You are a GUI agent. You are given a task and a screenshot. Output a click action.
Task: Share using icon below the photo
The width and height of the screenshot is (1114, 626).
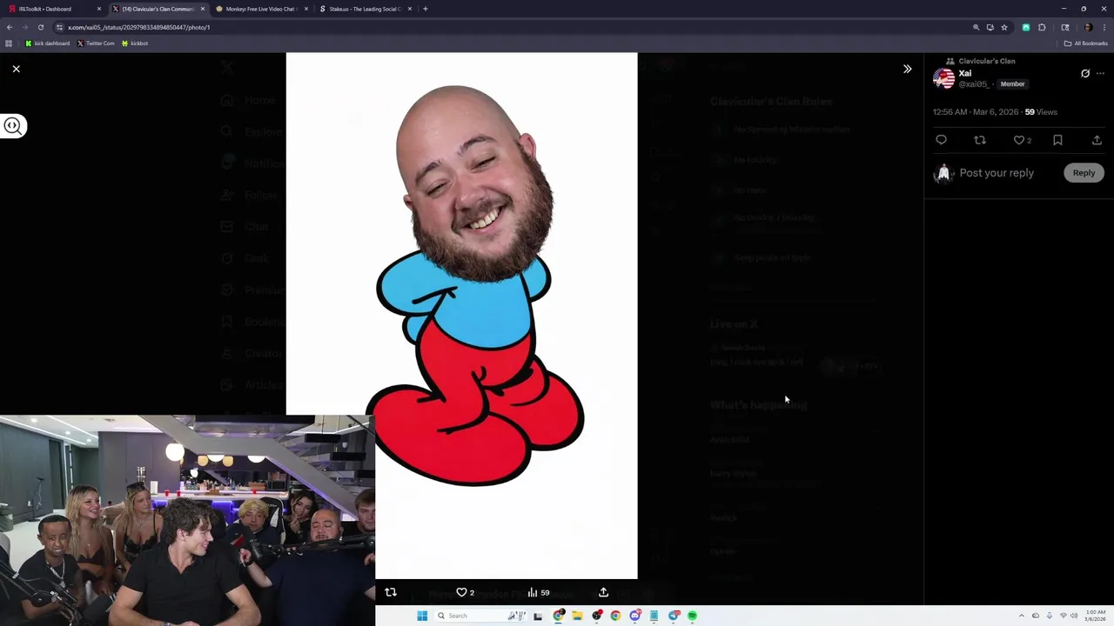pos(603,592)
